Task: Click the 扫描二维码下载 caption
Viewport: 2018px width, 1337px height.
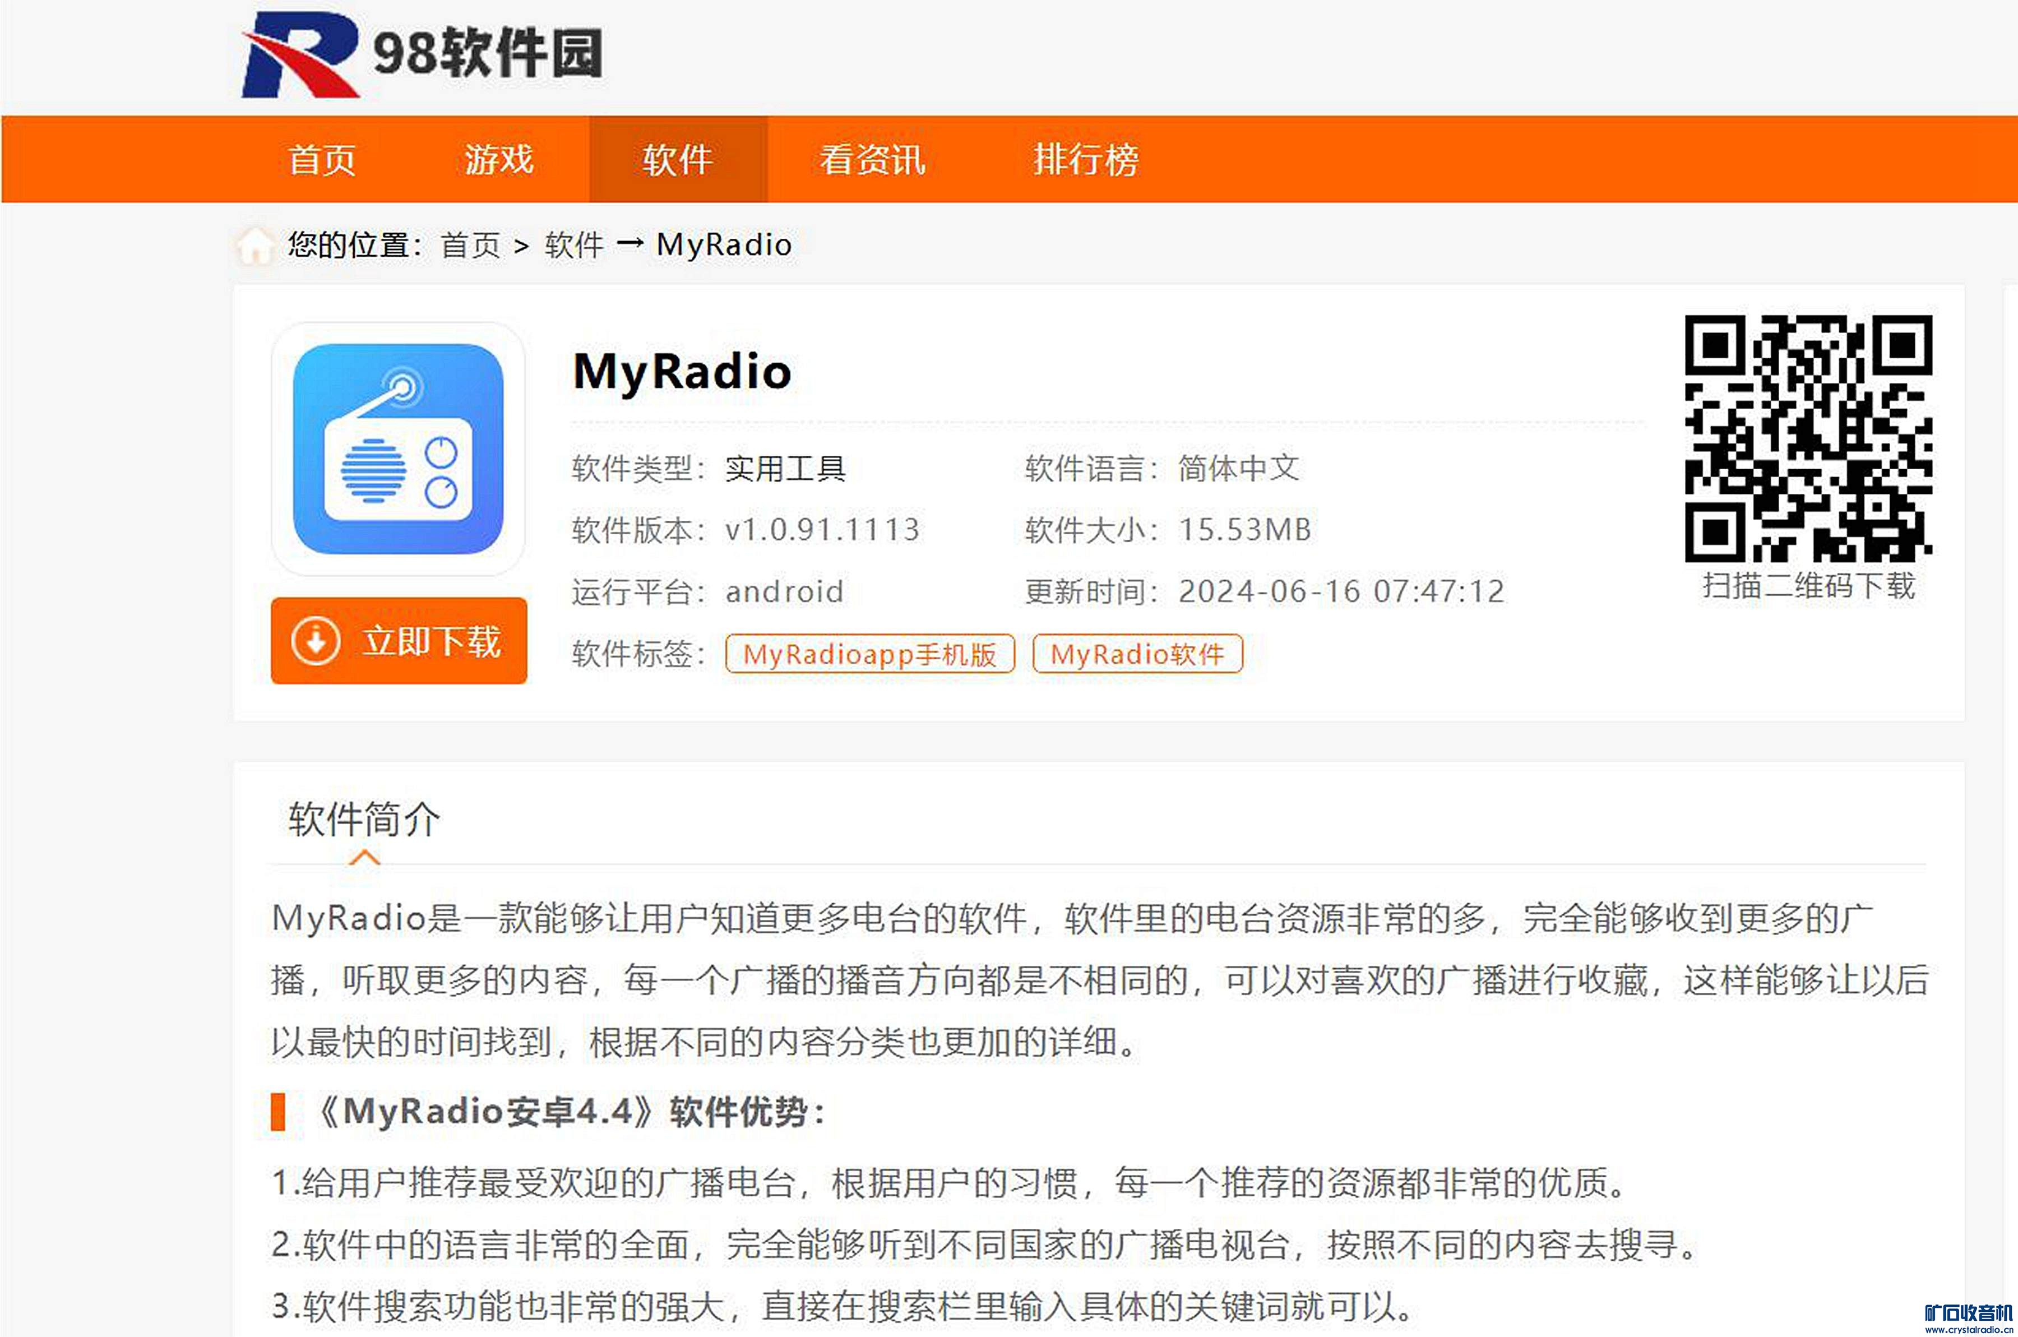Action: 1808,586
